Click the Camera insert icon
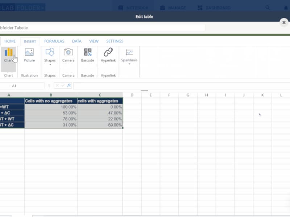This screenshot has height=217, width=290. 68,52
